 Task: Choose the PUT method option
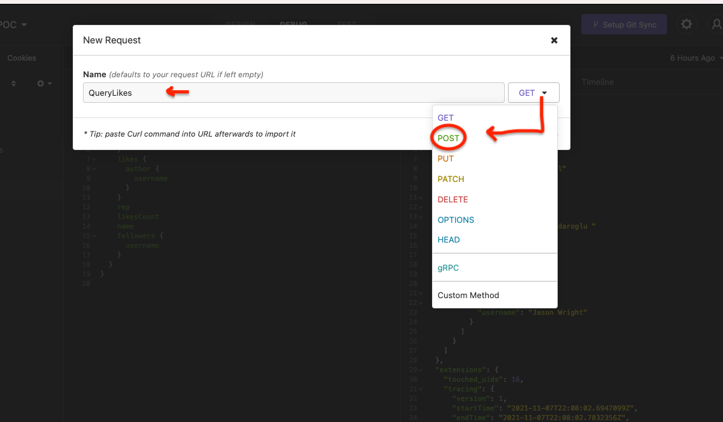tap(445, 159)
